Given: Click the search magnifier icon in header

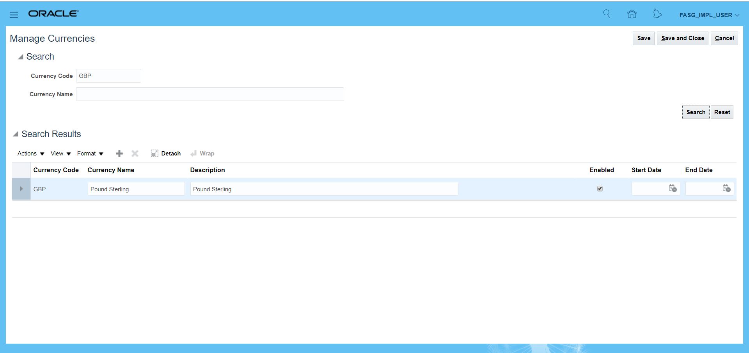Looking at the screenshot, I should click(x=607, y=14).
